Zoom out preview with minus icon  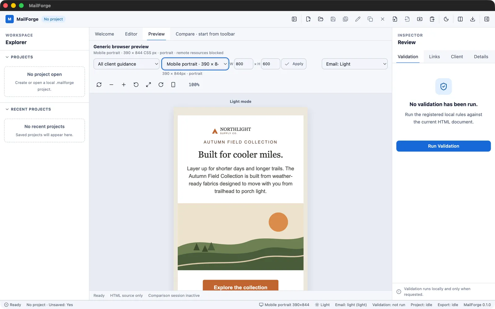pyautogui.click(x=111, y=85)
